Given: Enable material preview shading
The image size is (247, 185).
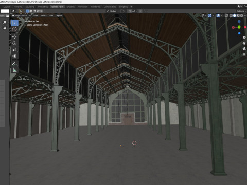Looking at the screenshot, I should (238, 15).
